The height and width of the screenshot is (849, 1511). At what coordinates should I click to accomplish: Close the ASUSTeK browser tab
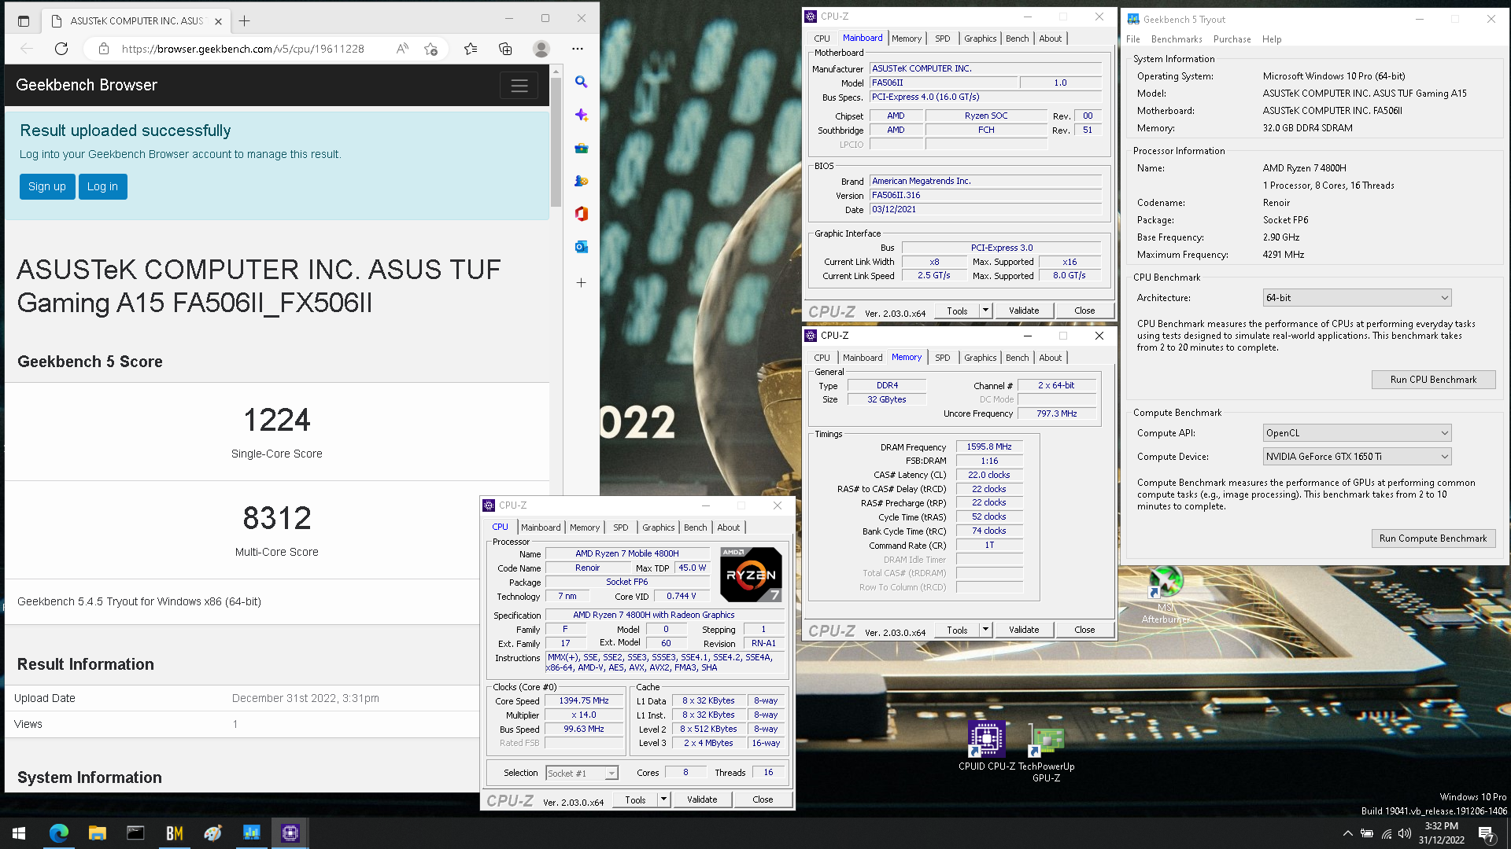218,21
